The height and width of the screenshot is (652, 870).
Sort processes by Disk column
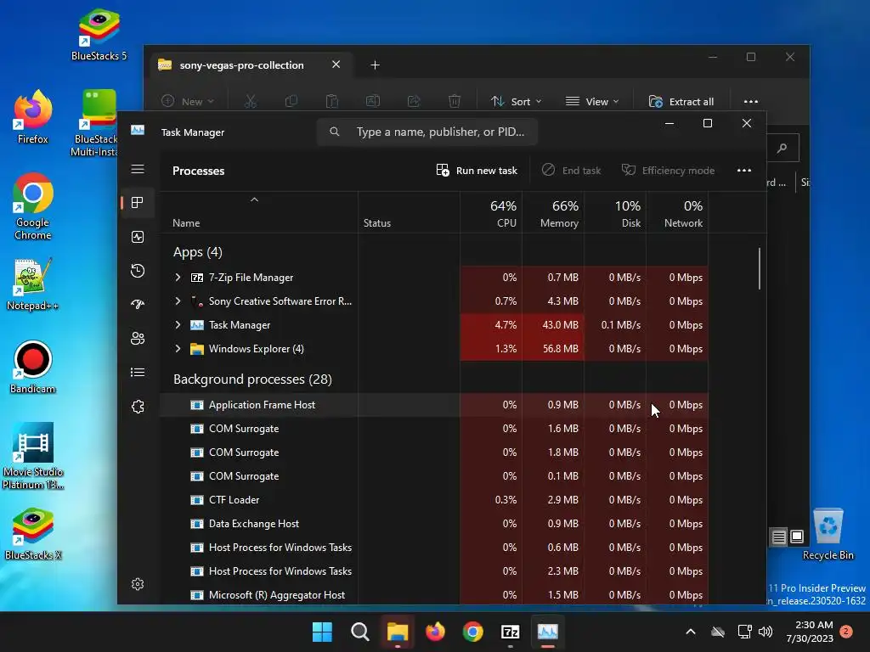click(x=615, y=214)
